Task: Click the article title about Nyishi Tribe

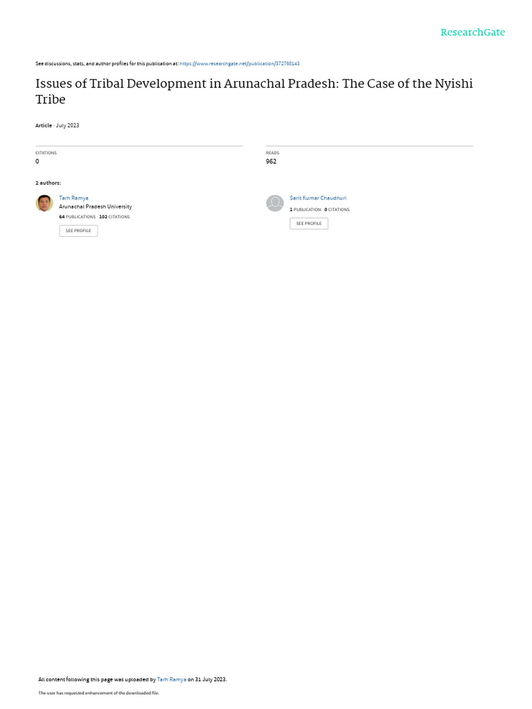Action: pyautogui.click(x=254, y=91)
